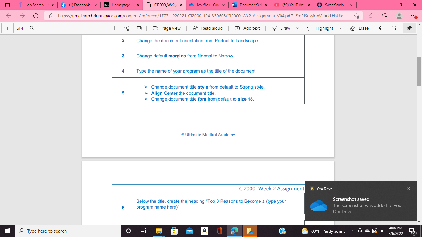Open the Favorites list icon
This screenshot has height=237, width=422.
371,16
